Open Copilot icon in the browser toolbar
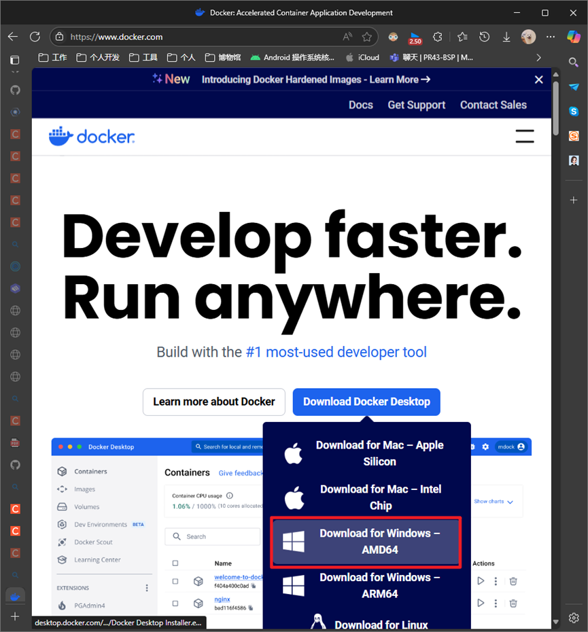 pos(574,37)
